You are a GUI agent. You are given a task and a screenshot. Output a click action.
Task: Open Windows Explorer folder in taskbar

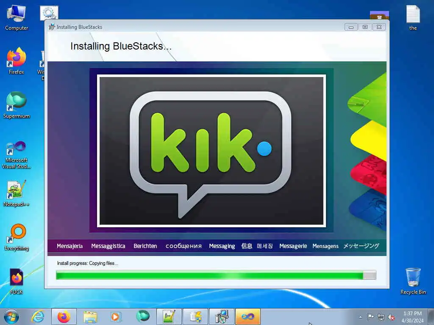tap(90, 317)
